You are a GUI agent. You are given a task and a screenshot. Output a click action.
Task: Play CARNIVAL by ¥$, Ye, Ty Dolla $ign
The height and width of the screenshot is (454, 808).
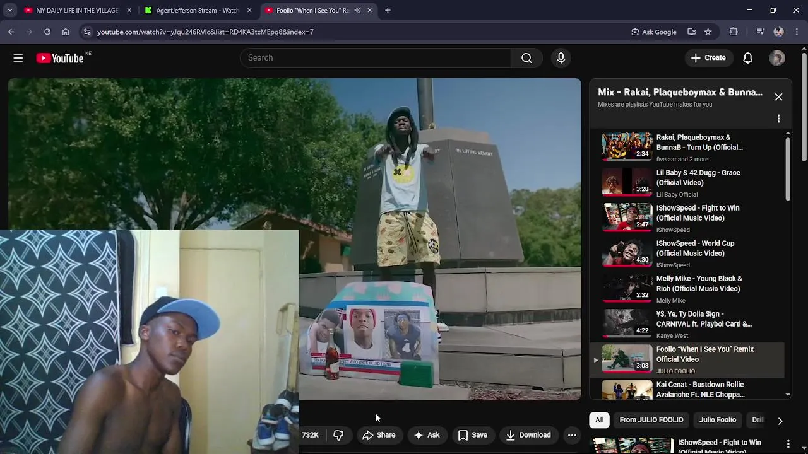[688, 323]
